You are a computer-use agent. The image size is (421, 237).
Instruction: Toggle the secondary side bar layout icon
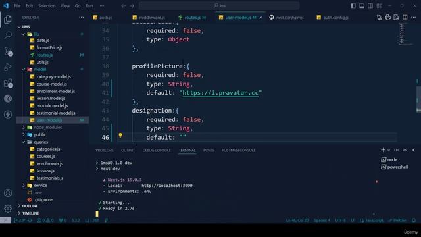click(x=370, y=6)
